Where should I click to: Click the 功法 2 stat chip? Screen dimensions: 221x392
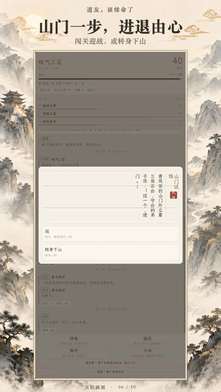pyautogui.click(x=91, y=90)
